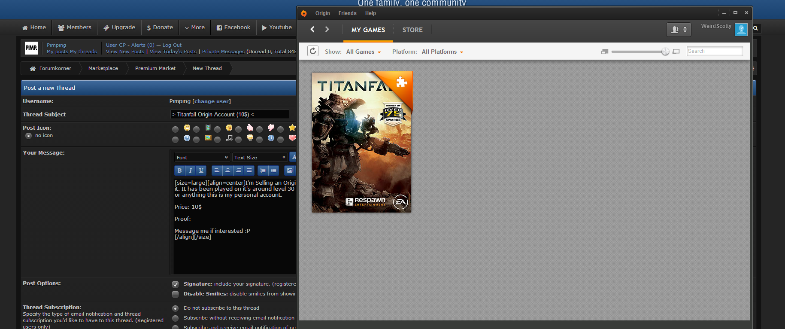
Task: Click the Origin games Search field
Action: (715, 51)
